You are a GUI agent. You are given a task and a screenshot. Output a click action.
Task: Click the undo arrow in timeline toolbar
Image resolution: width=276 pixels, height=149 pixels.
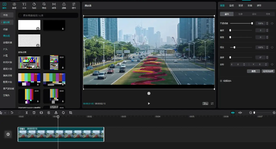tap(12, 113)
